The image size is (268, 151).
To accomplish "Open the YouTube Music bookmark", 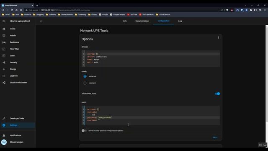I will click(147, 15).
